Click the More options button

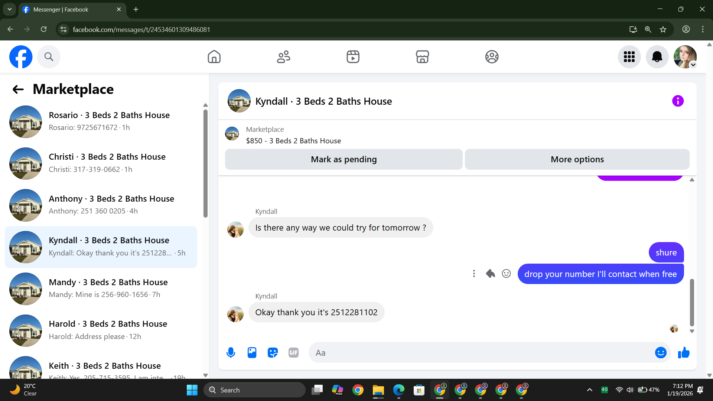[x=577, y=159]
